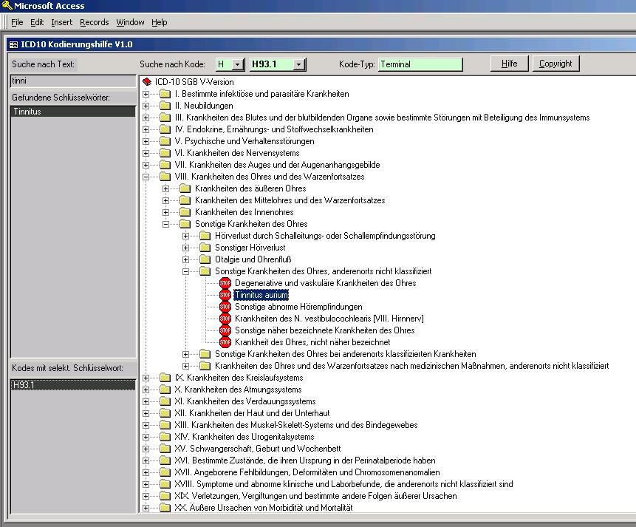Select the Tinnitus aurium tree entry
636x527 pixels.
[261, 295]
